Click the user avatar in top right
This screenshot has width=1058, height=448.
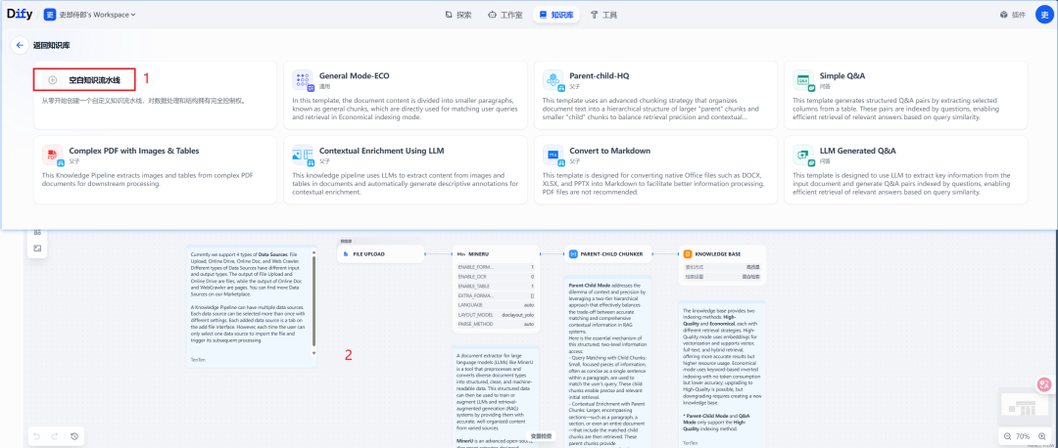1042,15
